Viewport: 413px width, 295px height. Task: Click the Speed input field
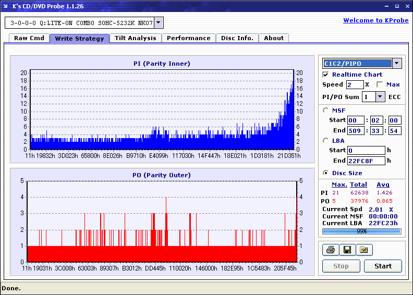355,84
